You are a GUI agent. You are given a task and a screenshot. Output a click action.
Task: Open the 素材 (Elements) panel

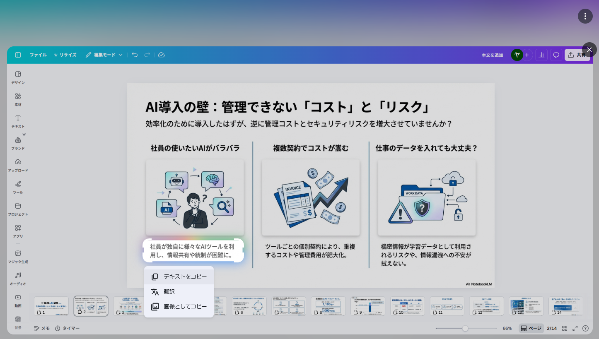[18, 99]
